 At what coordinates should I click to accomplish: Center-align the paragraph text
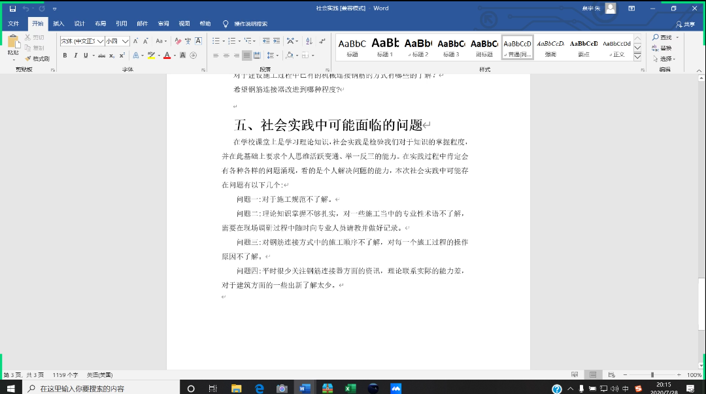coord(226,56)
